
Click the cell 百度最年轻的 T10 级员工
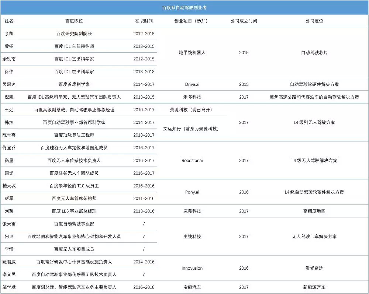click(x=74, y=186)
